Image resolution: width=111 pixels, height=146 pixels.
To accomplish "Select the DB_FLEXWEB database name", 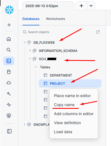I will 44,43.
